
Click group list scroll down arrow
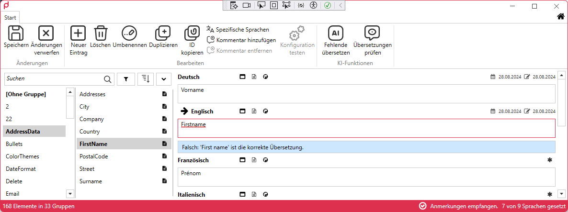70,193
